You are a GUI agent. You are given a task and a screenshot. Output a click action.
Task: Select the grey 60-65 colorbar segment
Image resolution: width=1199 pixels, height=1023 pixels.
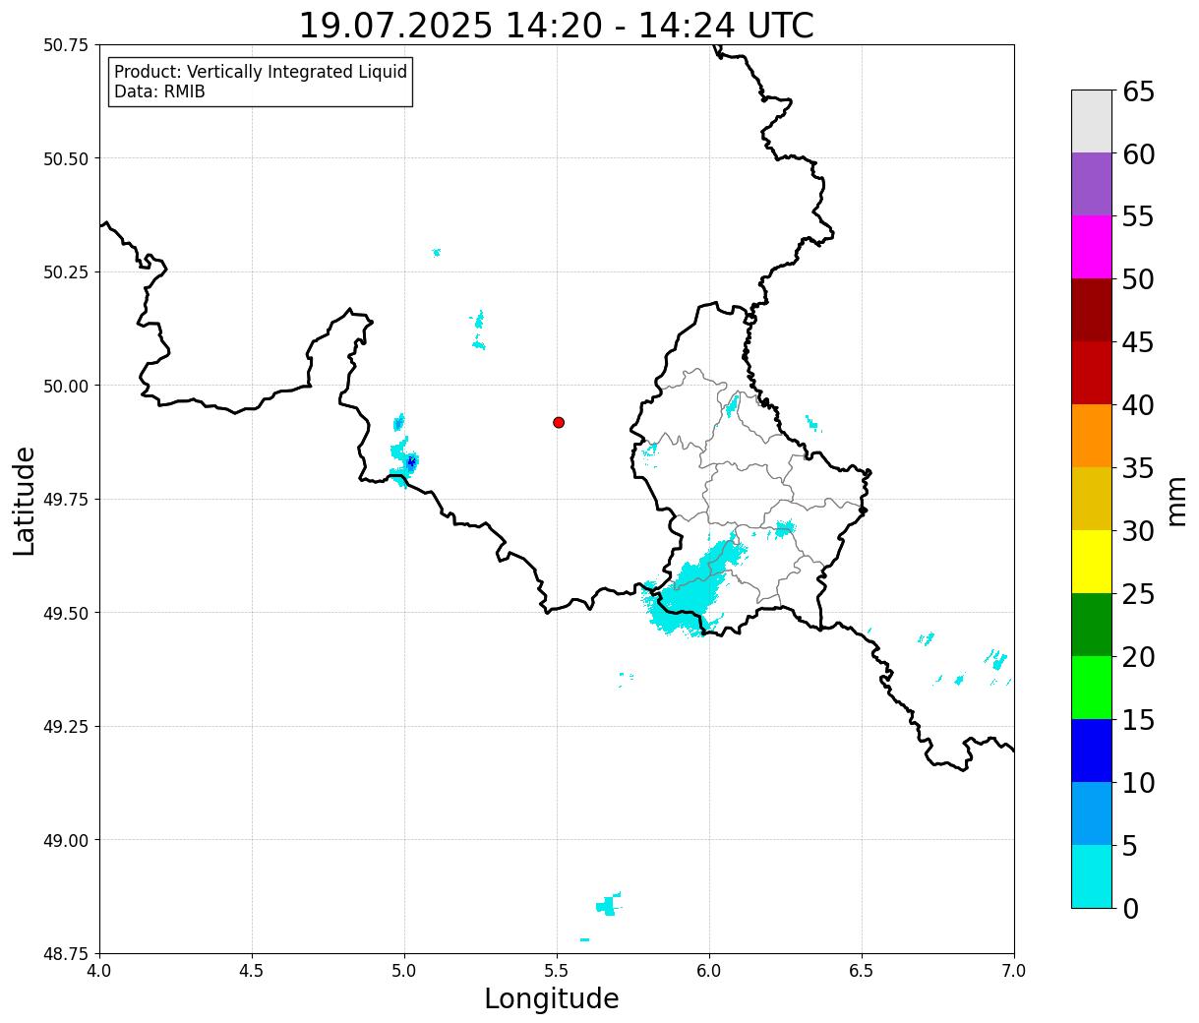coord(1092,121)
